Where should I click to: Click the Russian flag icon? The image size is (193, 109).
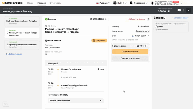pyautogui.click(x=98, y=3)
